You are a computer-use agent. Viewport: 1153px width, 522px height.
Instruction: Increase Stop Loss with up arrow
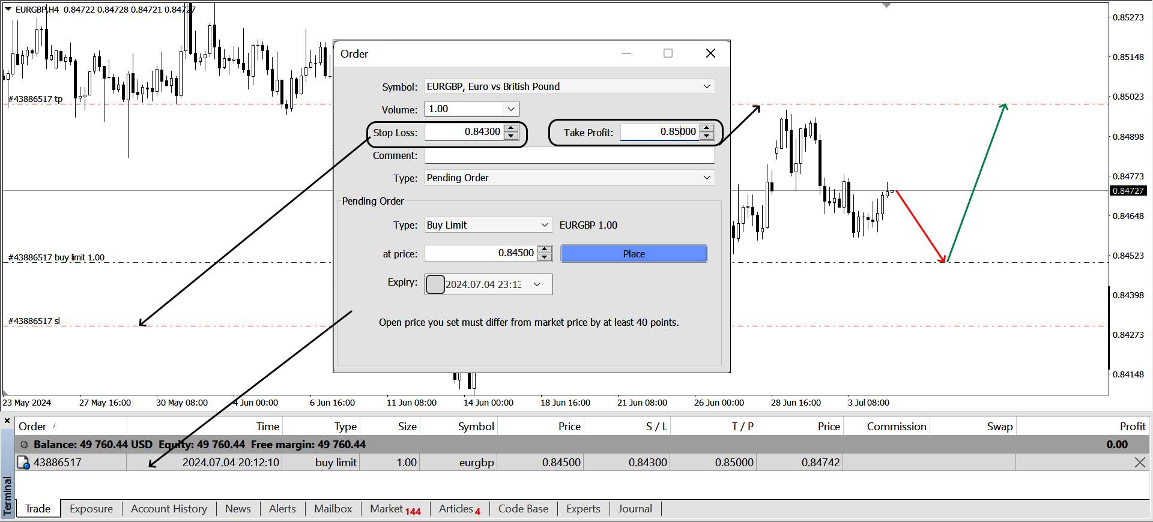pyautogui.click(x=511, y=128)
